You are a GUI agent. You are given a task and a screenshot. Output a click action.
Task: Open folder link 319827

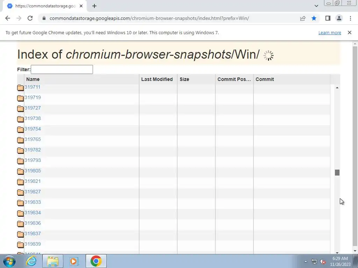pos(33,192)
